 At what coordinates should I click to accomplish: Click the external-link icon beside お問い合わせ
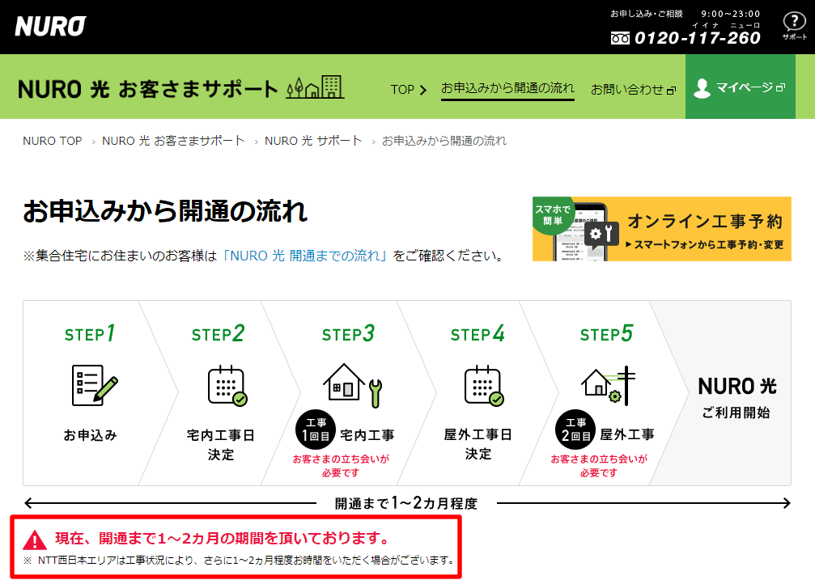(671, 91)
